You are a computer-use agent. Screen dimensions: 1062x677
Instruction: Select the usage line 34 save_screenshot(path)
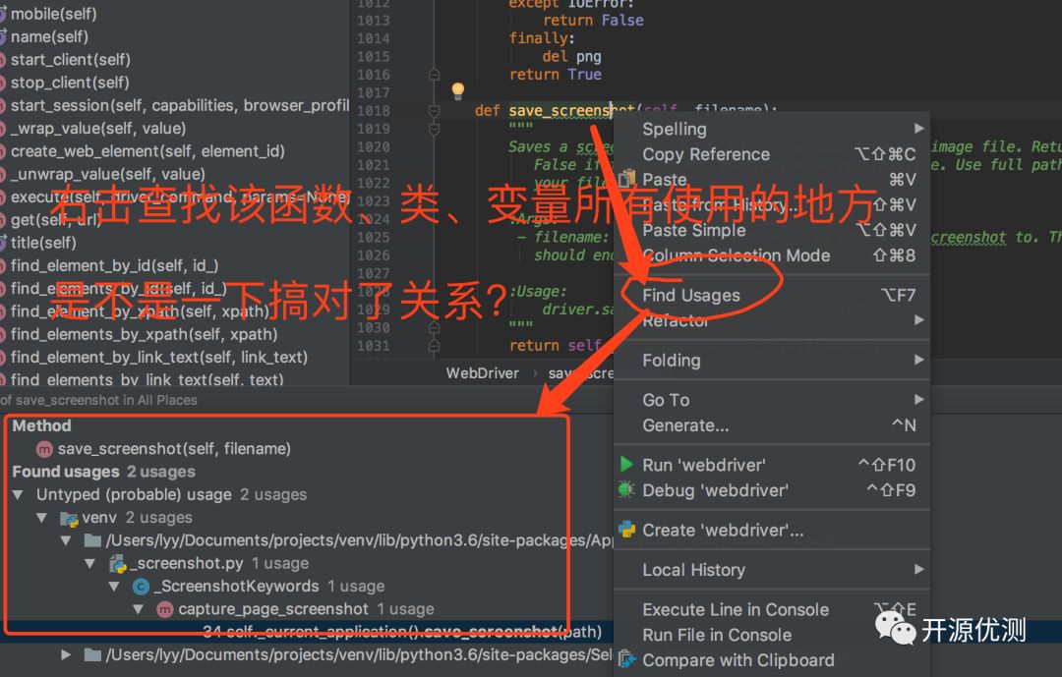click(402, 632)
